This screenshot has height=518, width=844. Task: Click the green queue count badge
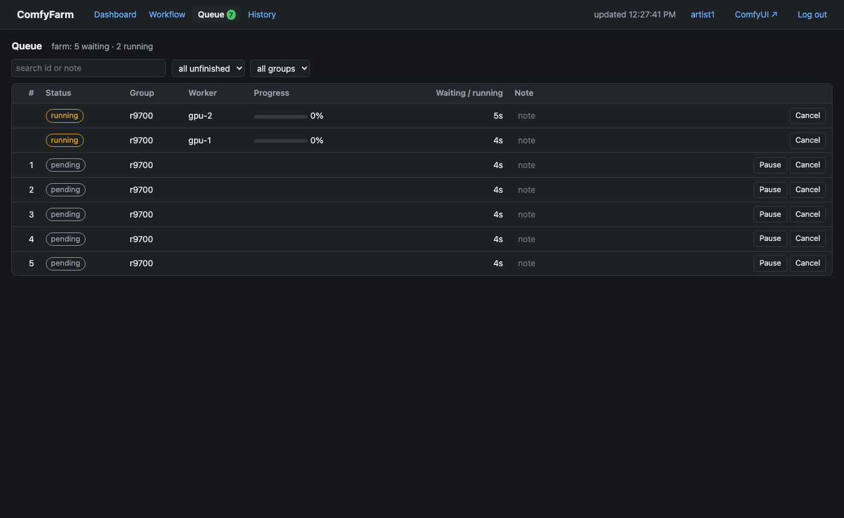[x=231, y=14]
